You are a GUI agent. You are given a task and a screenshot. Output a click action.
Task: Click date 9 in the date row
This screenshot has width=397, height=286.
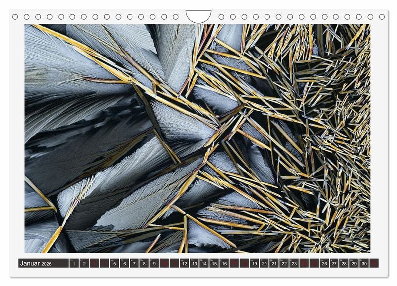[x=154, y=263]
